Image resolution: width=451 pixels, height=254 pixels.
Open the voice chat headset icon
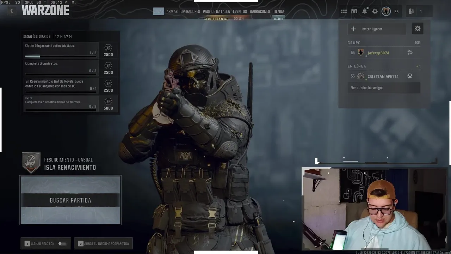point(354,11)
